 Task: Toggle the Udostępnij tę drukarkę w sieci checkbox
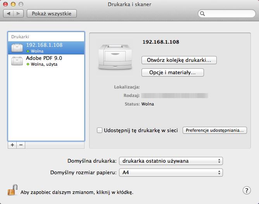(100, 130)
